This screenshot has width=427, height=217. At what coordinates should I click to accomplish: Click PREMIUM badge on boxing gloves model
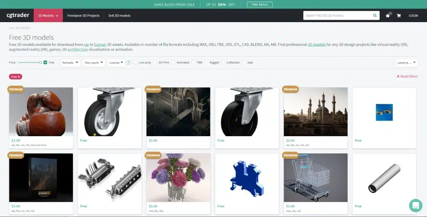pos(16,89)
